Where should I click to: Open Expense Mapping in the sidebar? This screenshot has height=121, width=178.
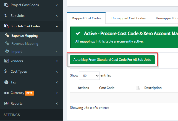point(25,36)
